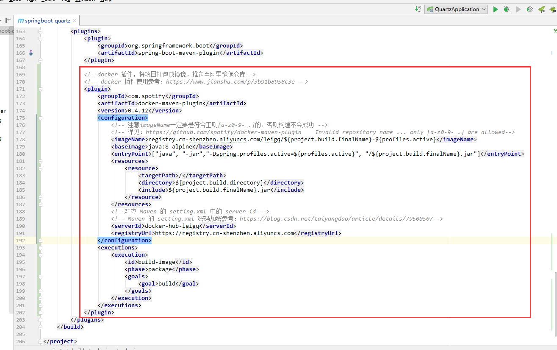This screenshot has height=350, width=557.
Task: Click the include finalName.jar line
Action: click(221, 190)
